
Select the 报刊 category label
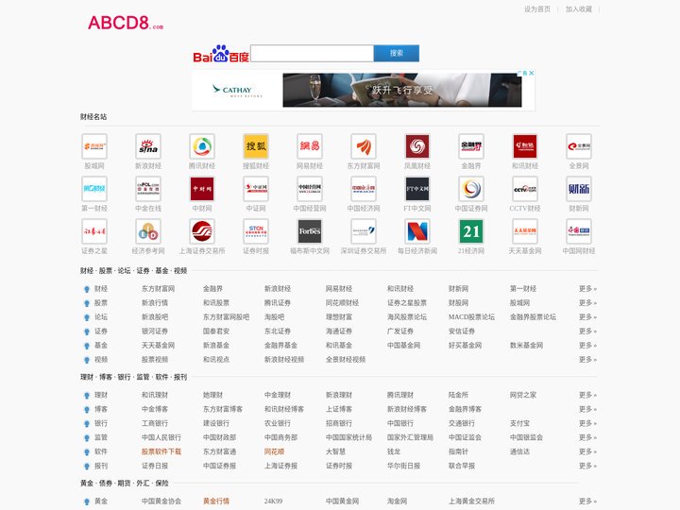tap(101, 466)
